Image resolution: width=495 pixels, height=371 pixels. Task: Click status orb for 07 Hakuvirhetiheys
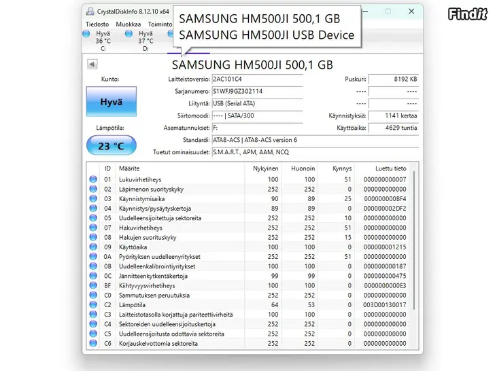(93, 228)
